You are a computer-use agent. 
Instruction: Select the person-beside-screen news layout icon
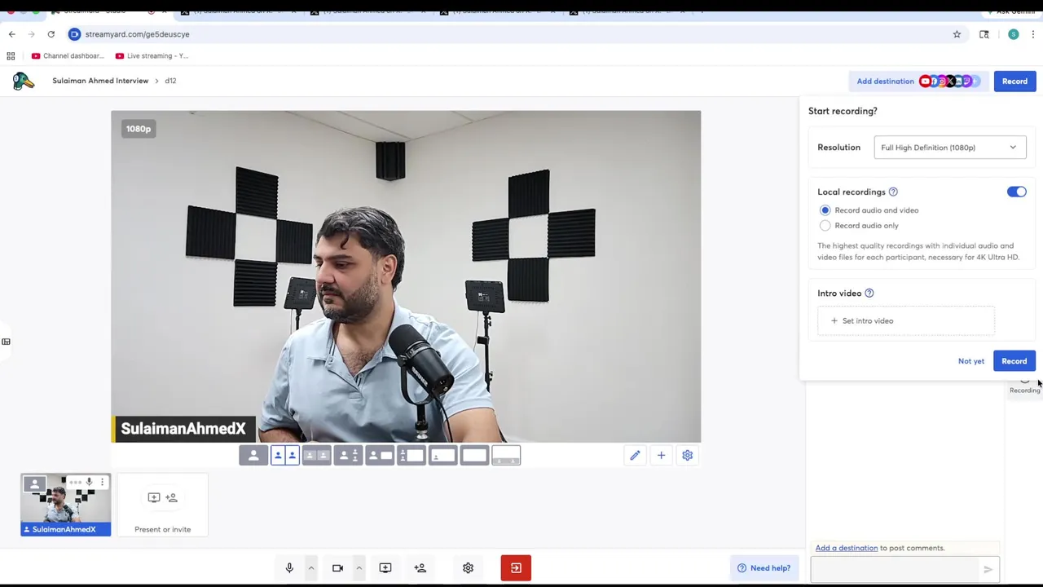(x=380, y=456)
